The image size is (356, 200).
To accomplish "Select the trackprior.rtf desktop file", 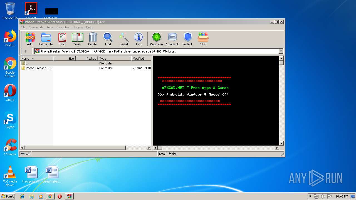I will [31, 174].
